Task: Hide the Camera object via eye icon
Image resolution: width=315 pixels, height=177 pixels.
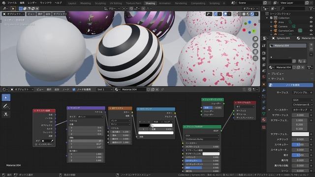Action: pyautogui.click(x=311, y=26)
